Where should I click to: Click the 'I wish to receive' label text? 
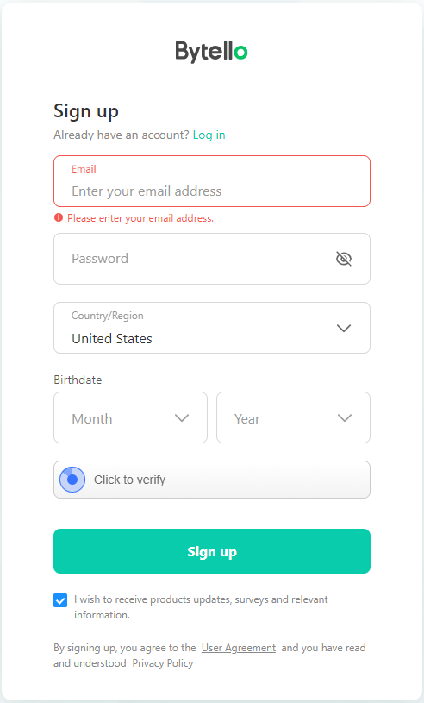click(201, 607)
